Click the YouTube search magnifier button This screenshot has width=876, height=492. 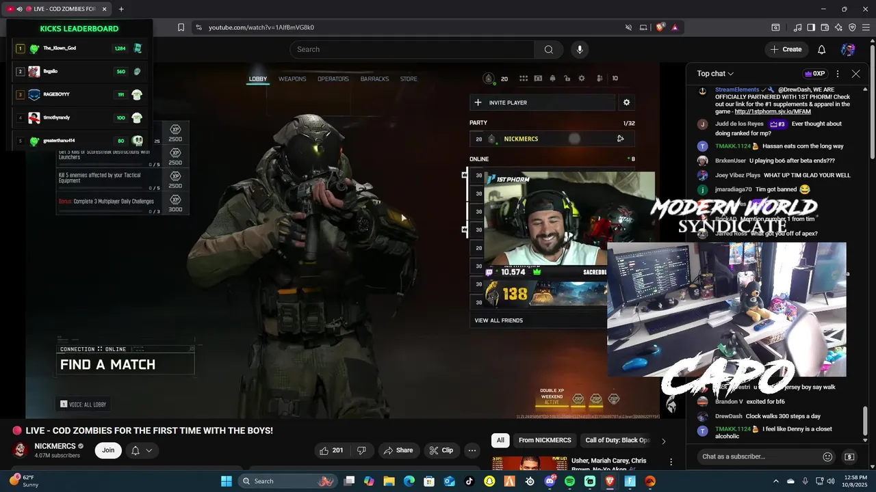click(548, 49)
